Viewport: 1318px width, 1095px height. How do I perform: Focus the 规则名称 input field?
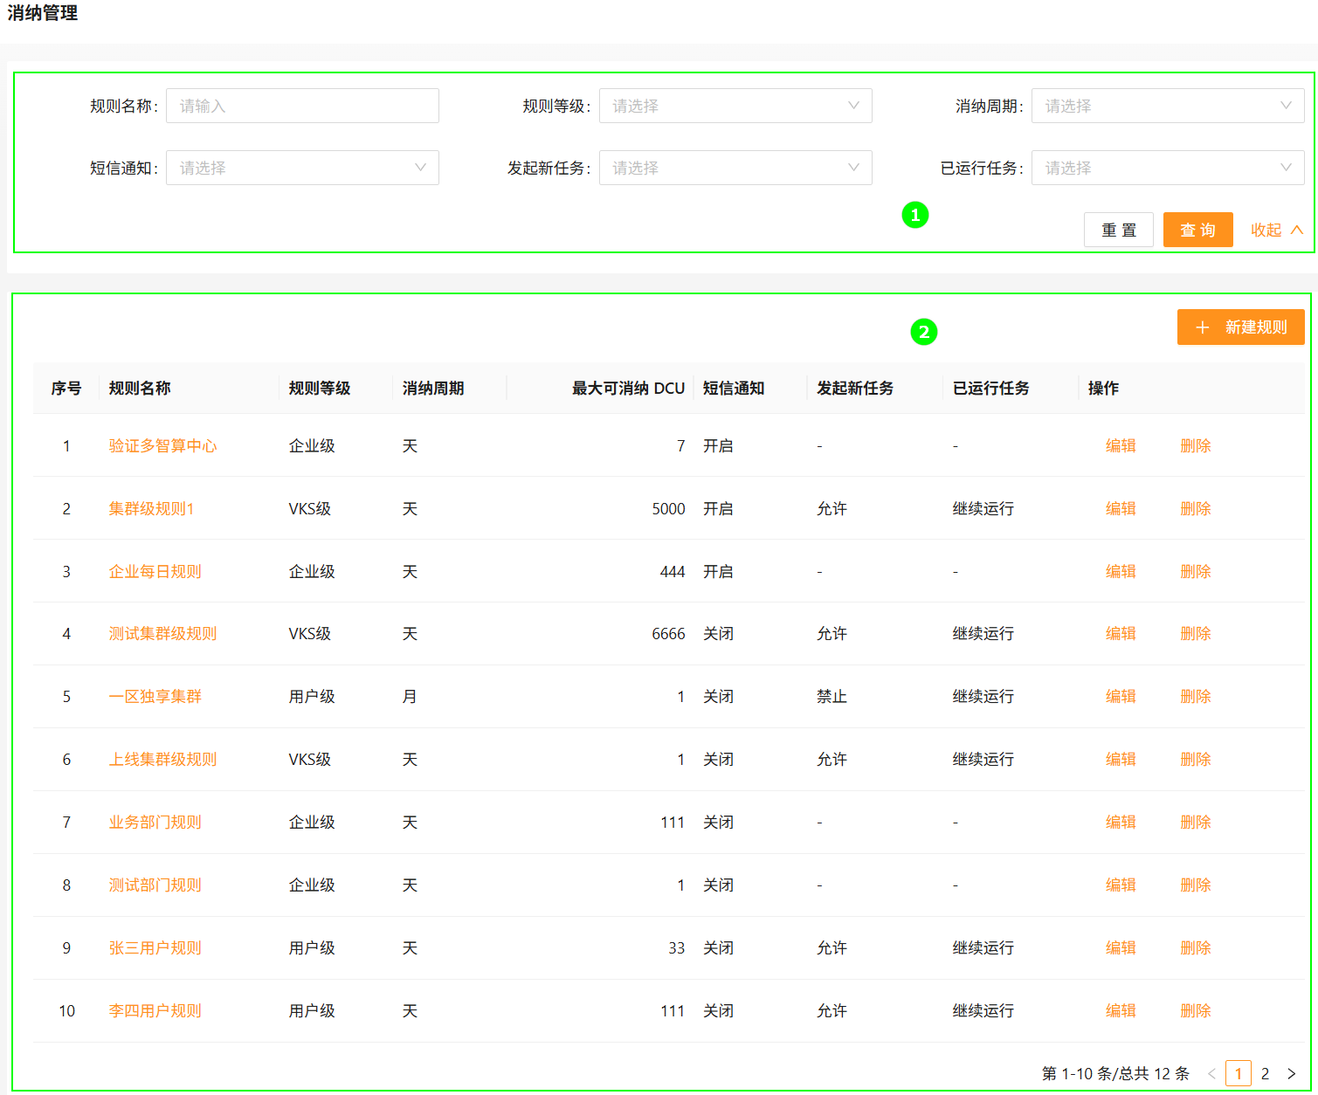click(302, 106)
